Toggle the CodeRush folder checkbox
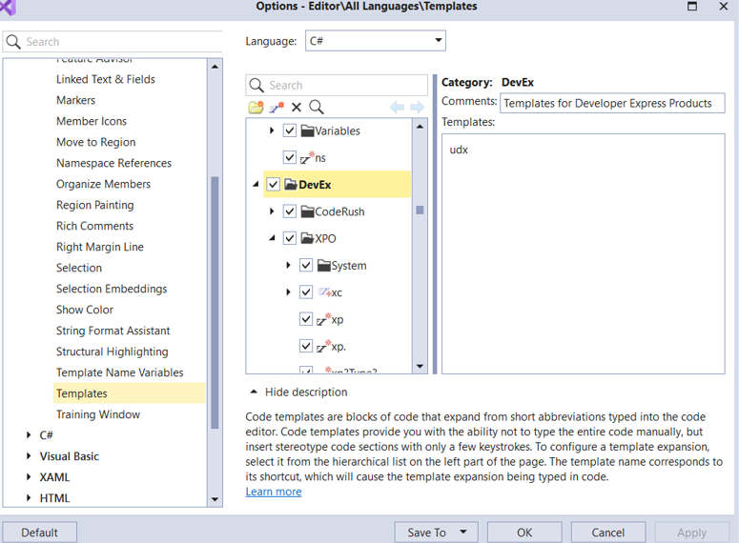739x543 pixels. pos(290,211)
